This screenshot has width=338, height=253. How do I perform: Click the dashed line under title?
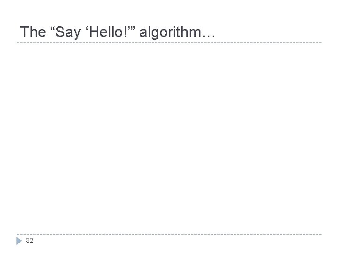pos(169,42)
